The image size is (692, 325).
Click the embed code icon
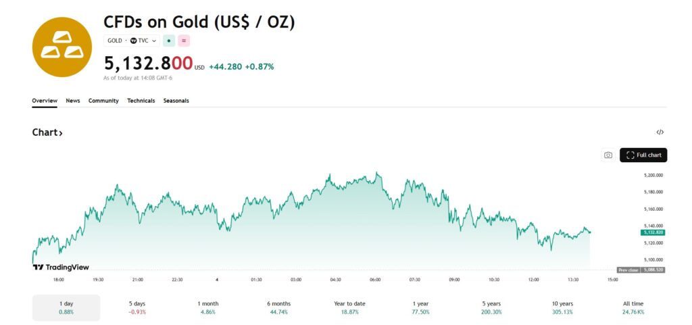660,132
